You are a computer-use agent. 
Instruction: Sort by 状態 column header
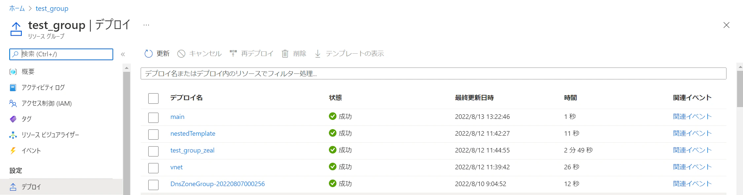pos(335,98)
